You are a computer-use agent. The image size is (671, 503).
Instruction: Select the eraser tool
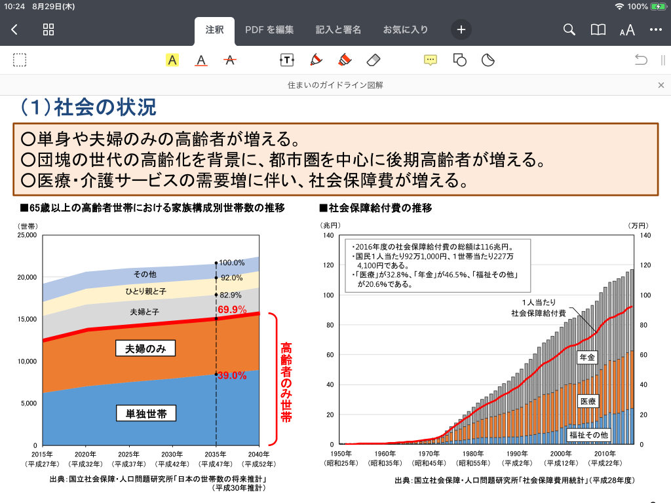[x=373, y=60]
